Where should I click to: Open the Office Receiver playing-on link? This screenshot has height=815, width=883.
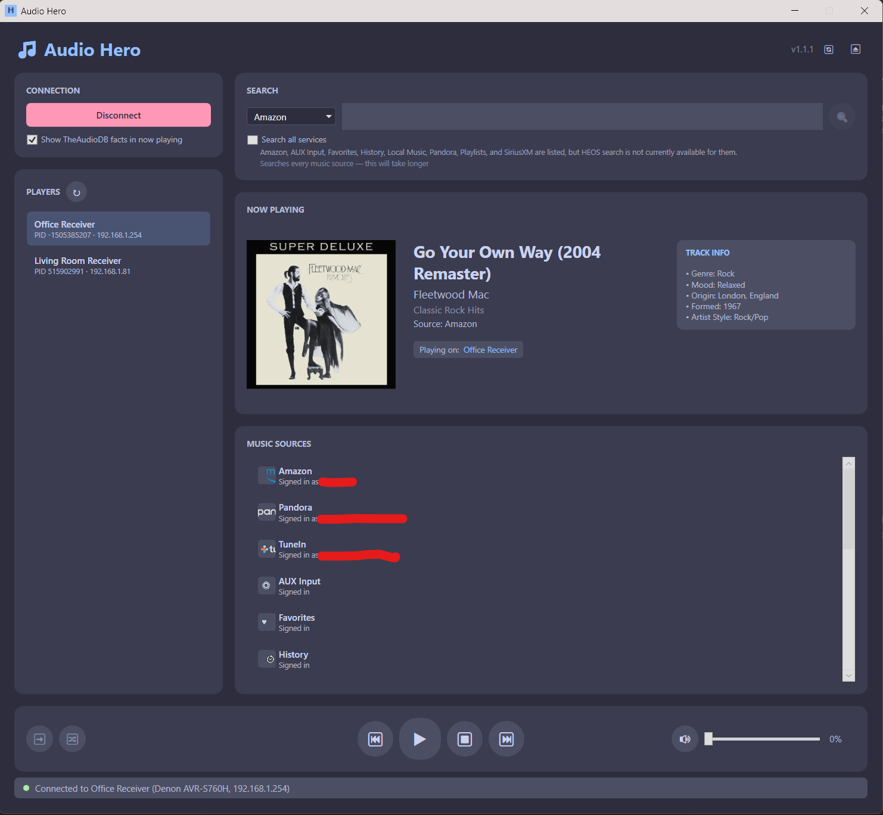point(490,350)
